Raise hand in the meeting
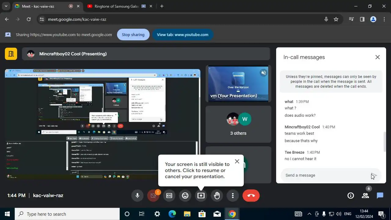391x220 pixels. pos(217,196)
